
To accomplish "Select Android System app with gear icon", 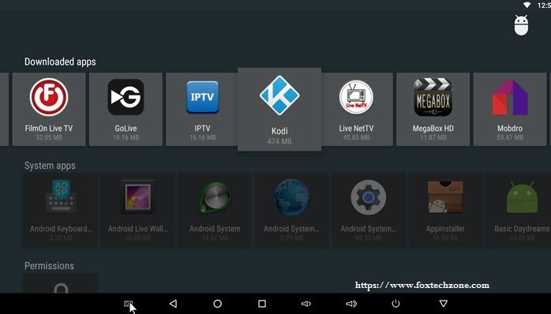I will 369,210.
